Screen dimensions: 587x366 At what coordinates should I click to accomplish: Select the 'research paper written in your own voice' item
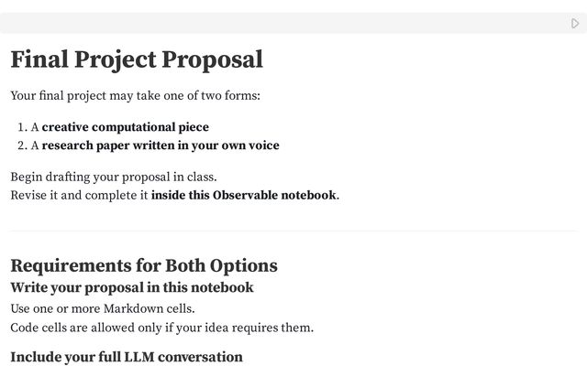(161, 145)
